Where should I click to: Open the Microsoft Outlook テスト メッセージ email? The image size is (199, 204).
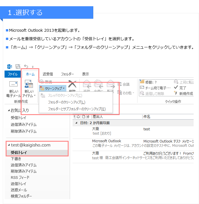tap(133, 145)
